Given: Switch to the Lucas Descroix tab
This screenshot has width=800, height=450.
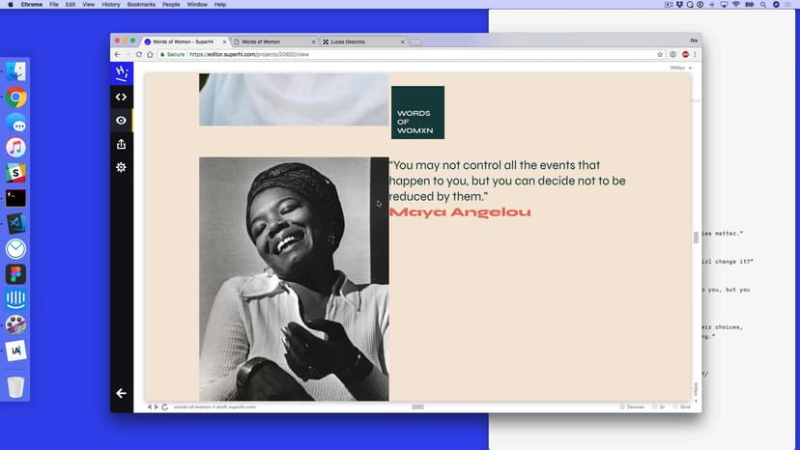Looking at the screenshot, I should [x=362, y=42].
